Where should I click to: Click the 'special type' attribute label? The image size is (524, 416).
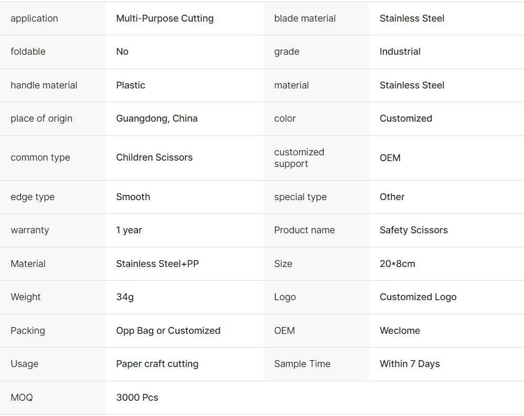pos(300,197)
